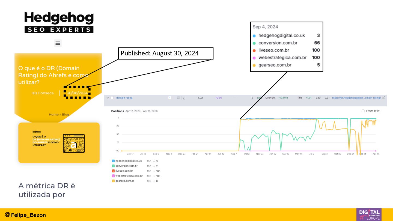
Task: Enable the Smart zoom checkbox
Action: pyautogui.click(x=363, y=111)
